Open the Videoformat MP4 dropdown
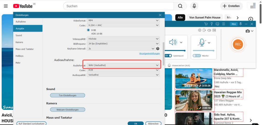This screenshot has height=125, width=262. pyautogui.click(x=123, y=20)
